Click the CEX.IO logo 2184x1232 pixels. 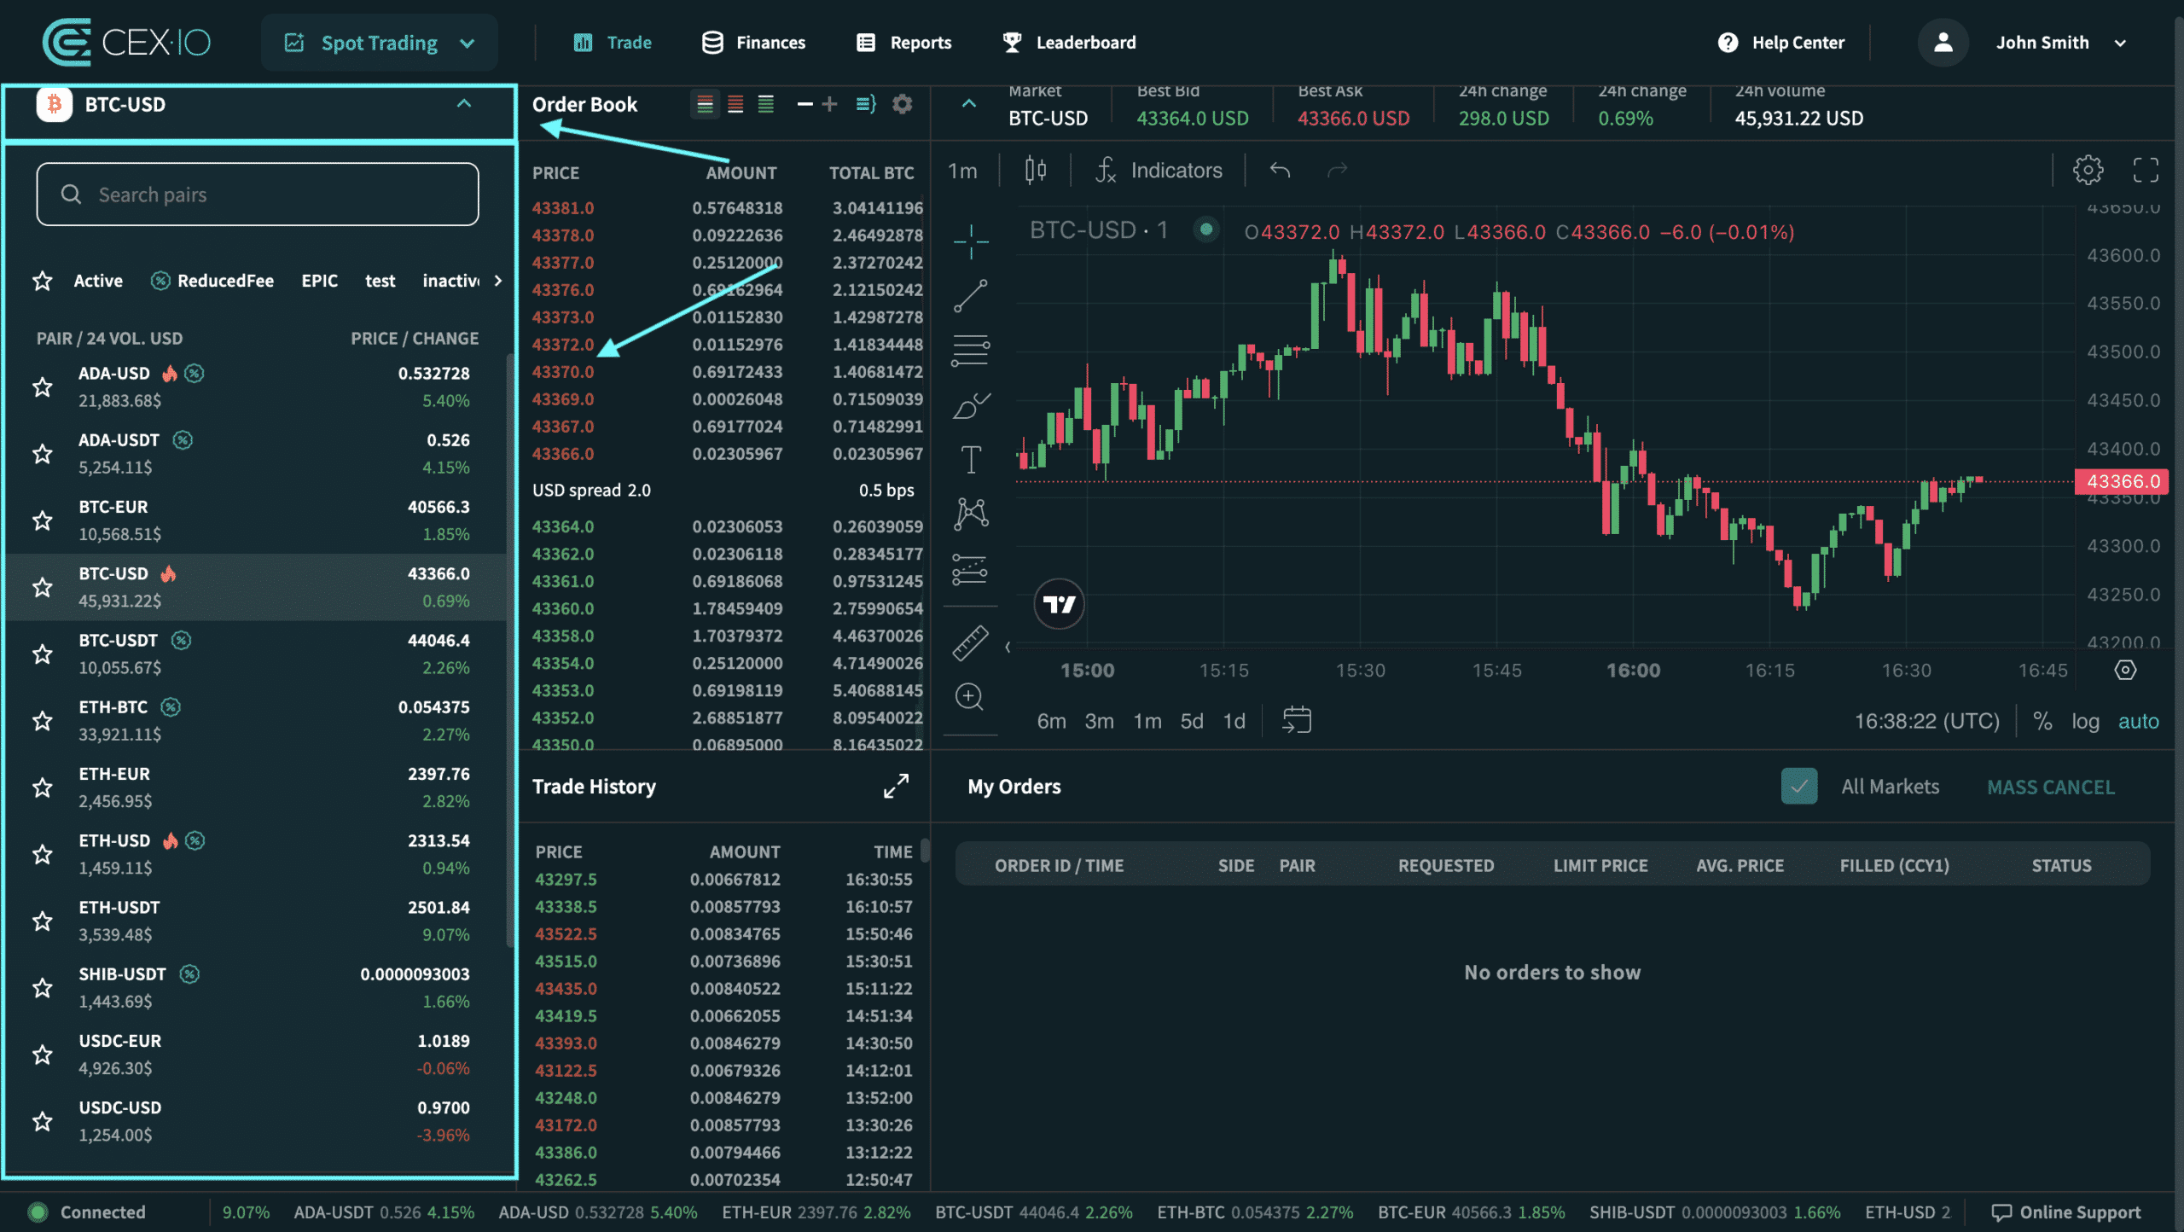(126, 42)
